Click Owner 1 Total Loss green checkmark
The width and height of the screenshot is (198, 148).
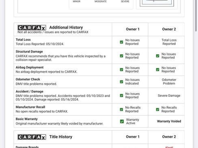[x=121, y=42]
